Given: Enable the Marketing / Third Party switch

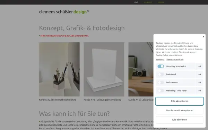Looking at the screenshot, I should 161,90.
